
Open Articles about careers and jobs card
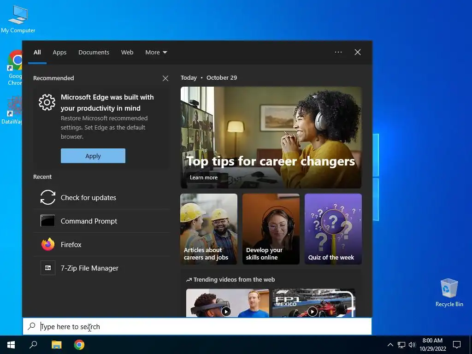(x=209, y=229)
